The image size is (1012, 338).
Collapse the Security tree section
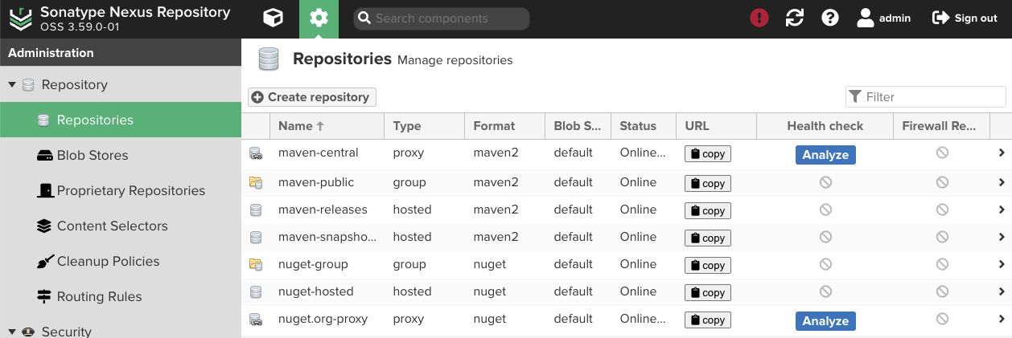[x=12, y=331]
